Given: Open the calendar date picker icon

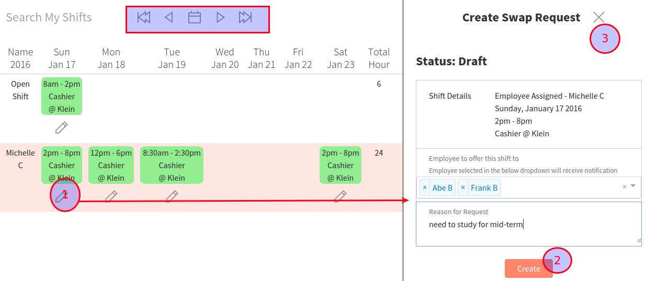Looking at the screenshot, I should [195, 18].
